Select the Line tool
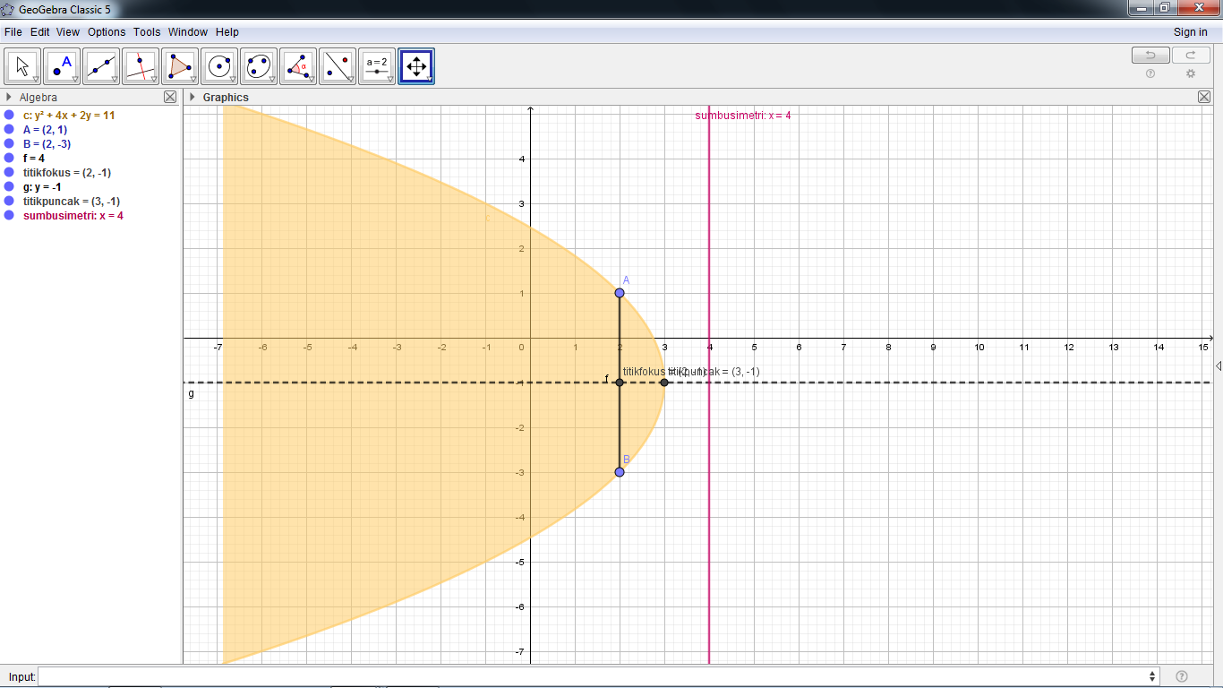 point(100,65)
